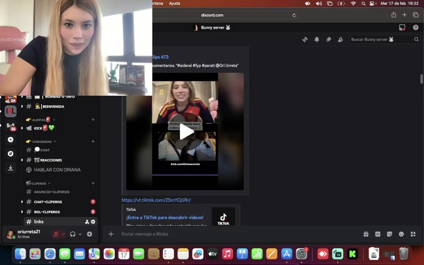
Task: Open the Apps launcher icon in message bar
Action: point(413,234)
